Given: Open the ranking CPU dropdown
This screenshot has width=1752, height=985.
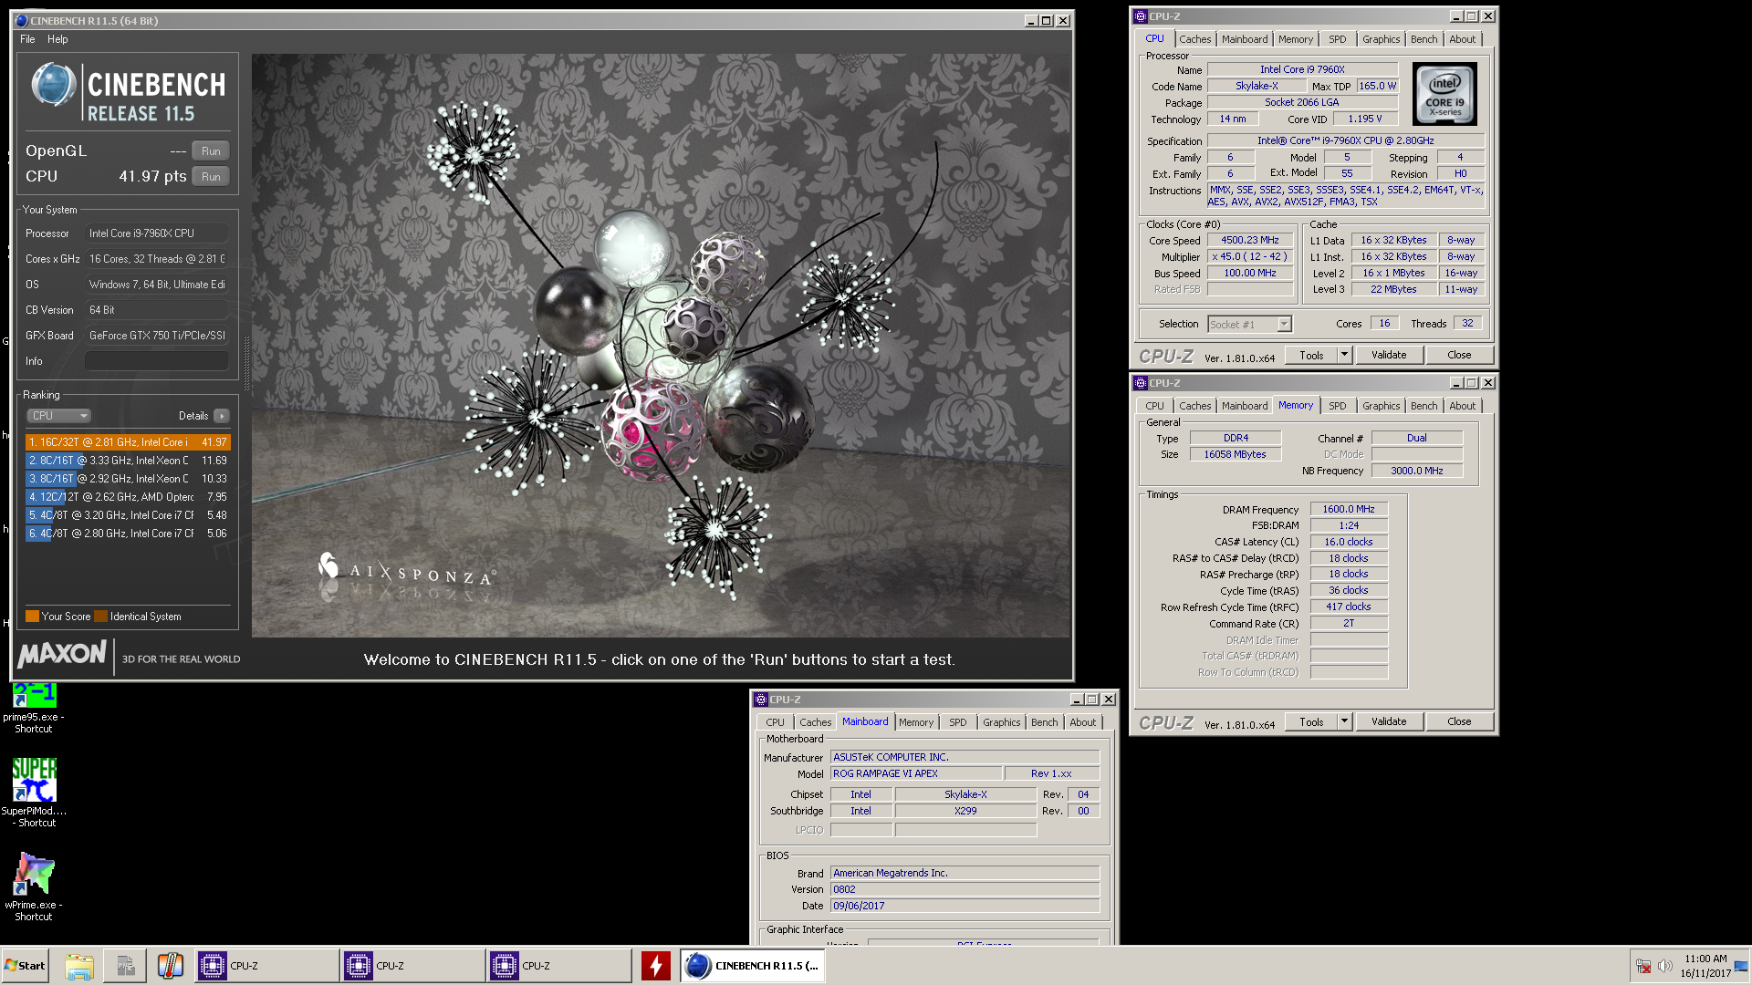Looking at the screenshot, I should (x=59, y=416).
